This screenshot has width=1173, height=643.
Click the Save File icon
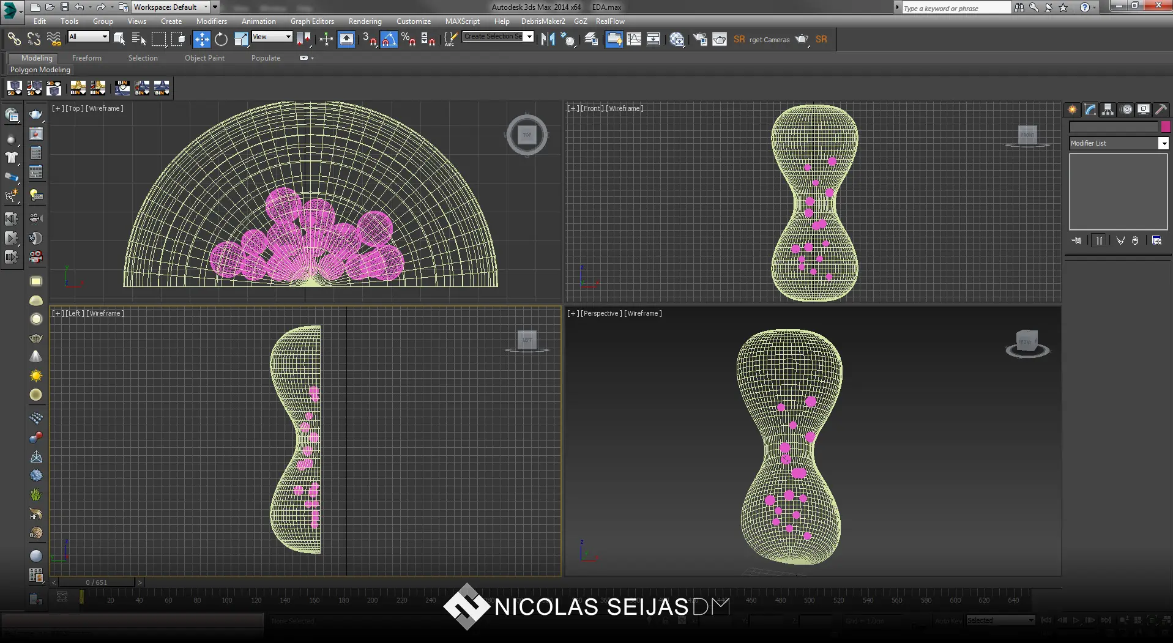pos(64,7)
